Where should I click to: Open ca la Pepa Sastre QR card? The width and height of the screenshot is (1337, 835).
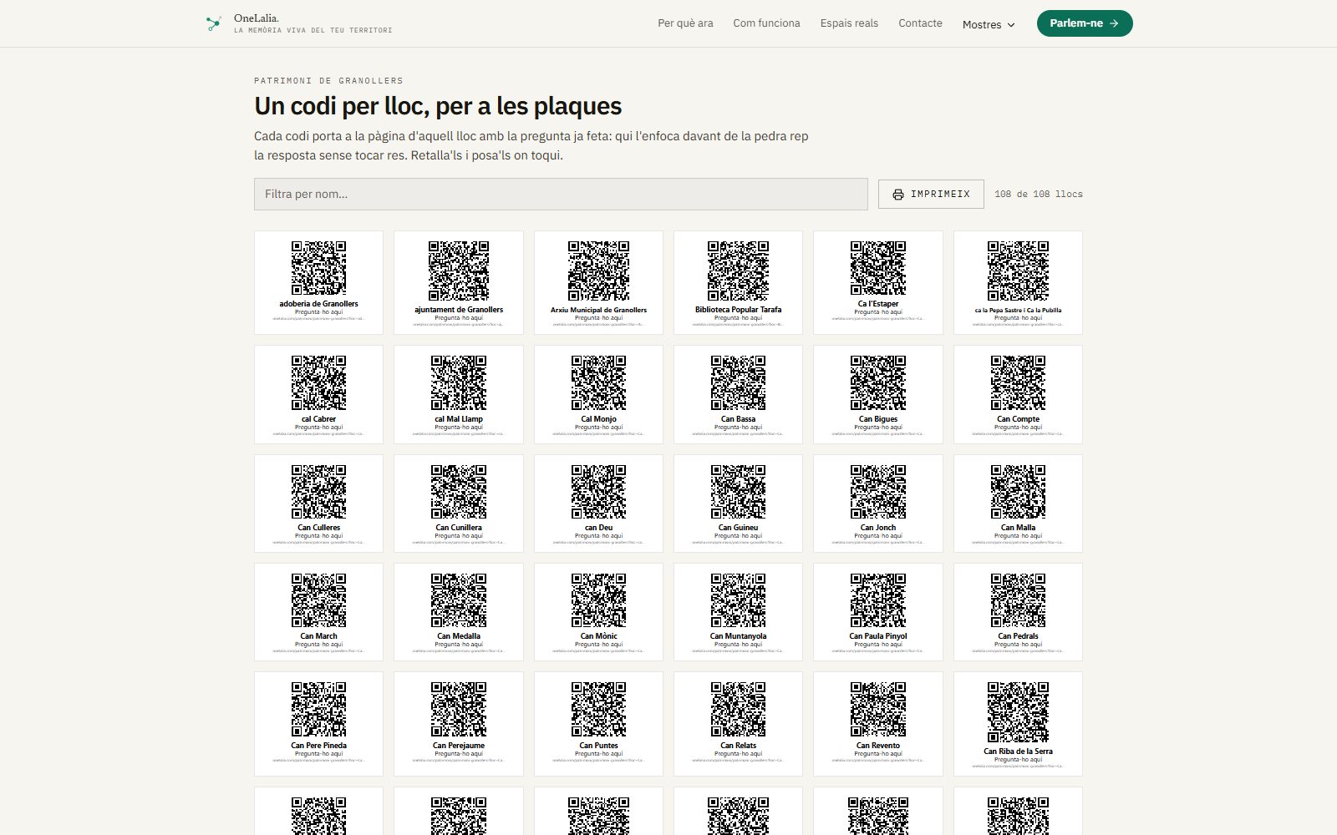[x=1018, y=282]
